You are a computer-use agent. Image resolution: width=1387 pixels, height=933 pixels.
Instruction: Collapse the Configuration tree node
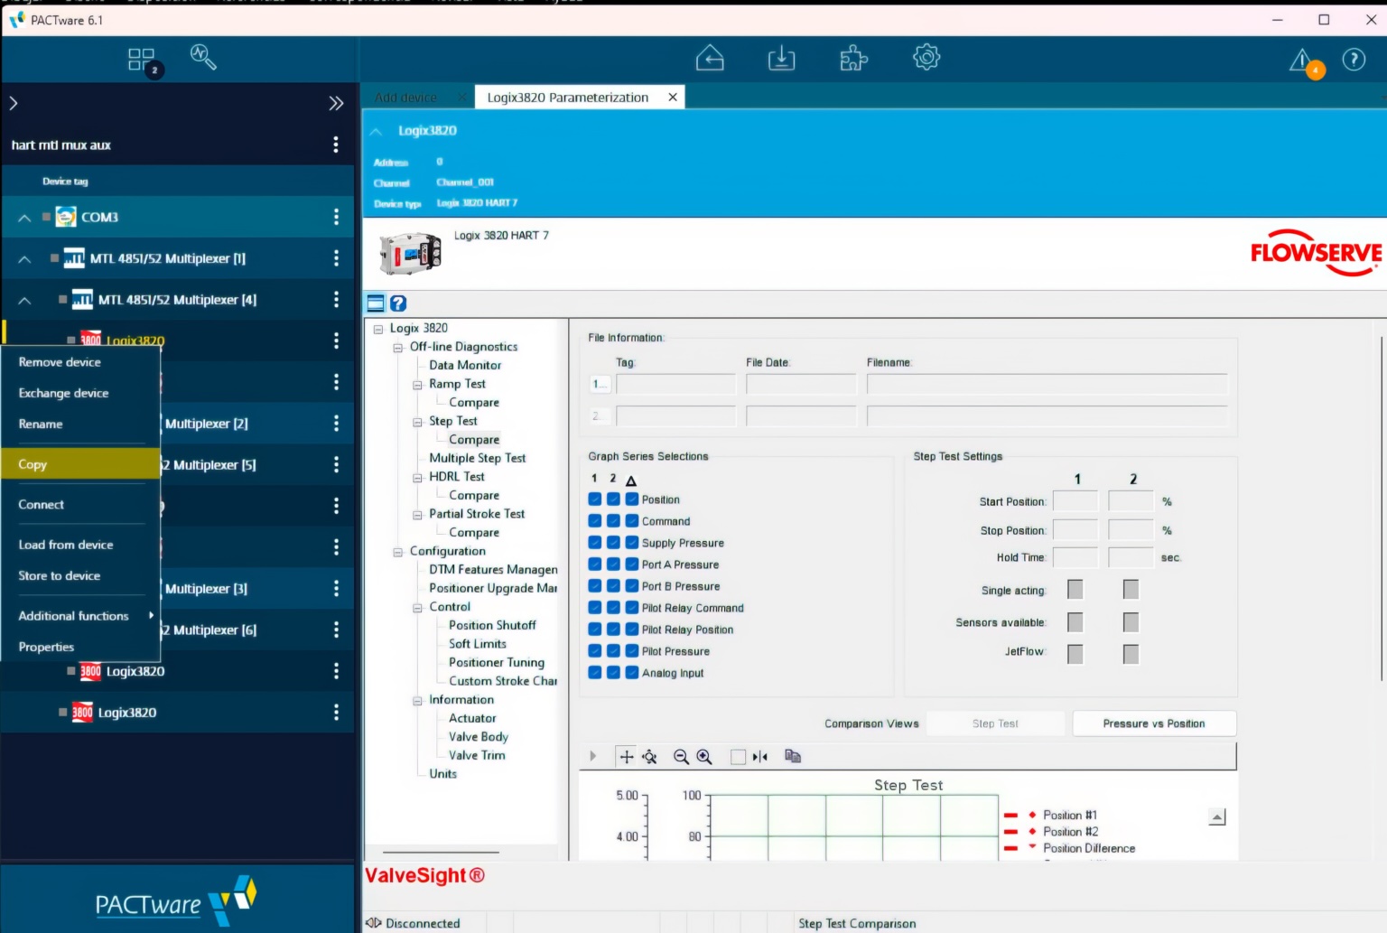(397, 552)
